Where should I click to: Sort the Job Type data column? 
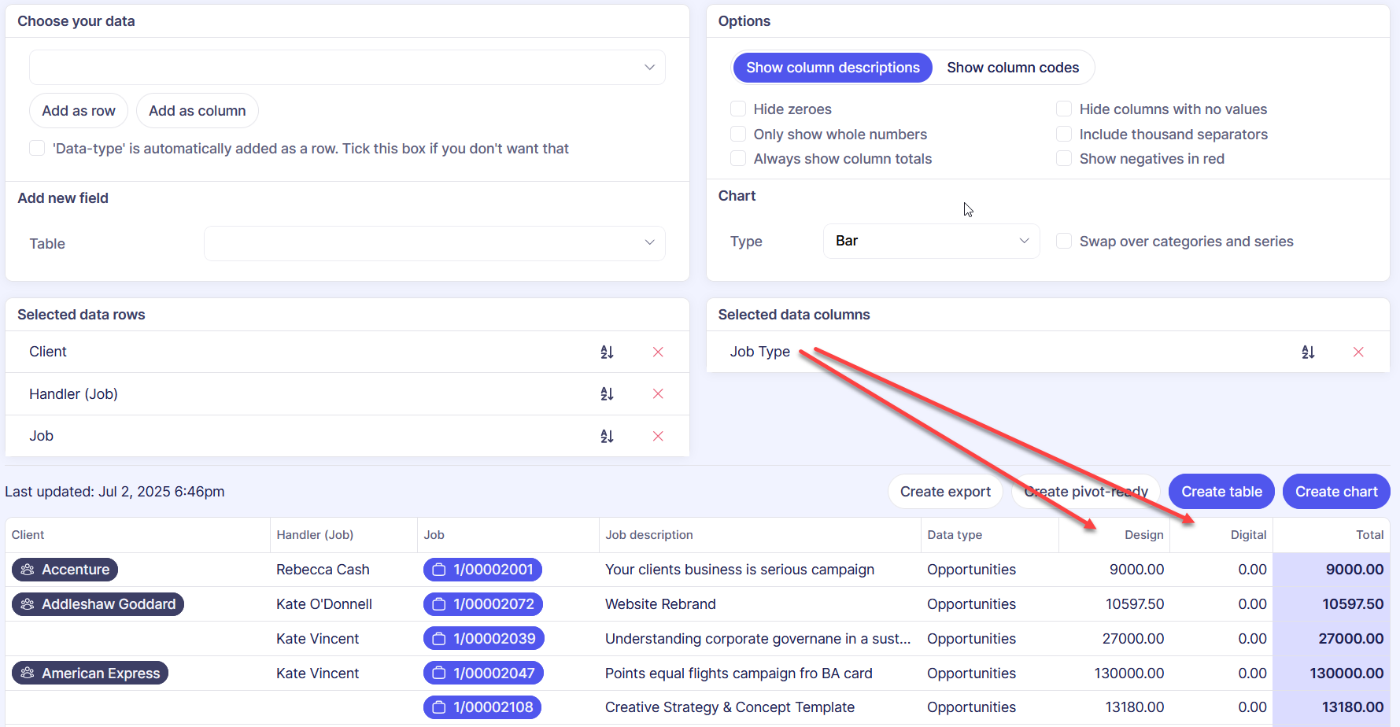pyautogui.click(x=1308, y=352)
